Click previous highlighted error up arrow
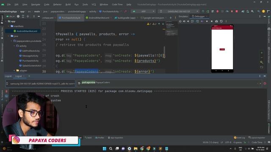Image resolution: width=271 pixels, height=152 pixels. coord(159,24)
